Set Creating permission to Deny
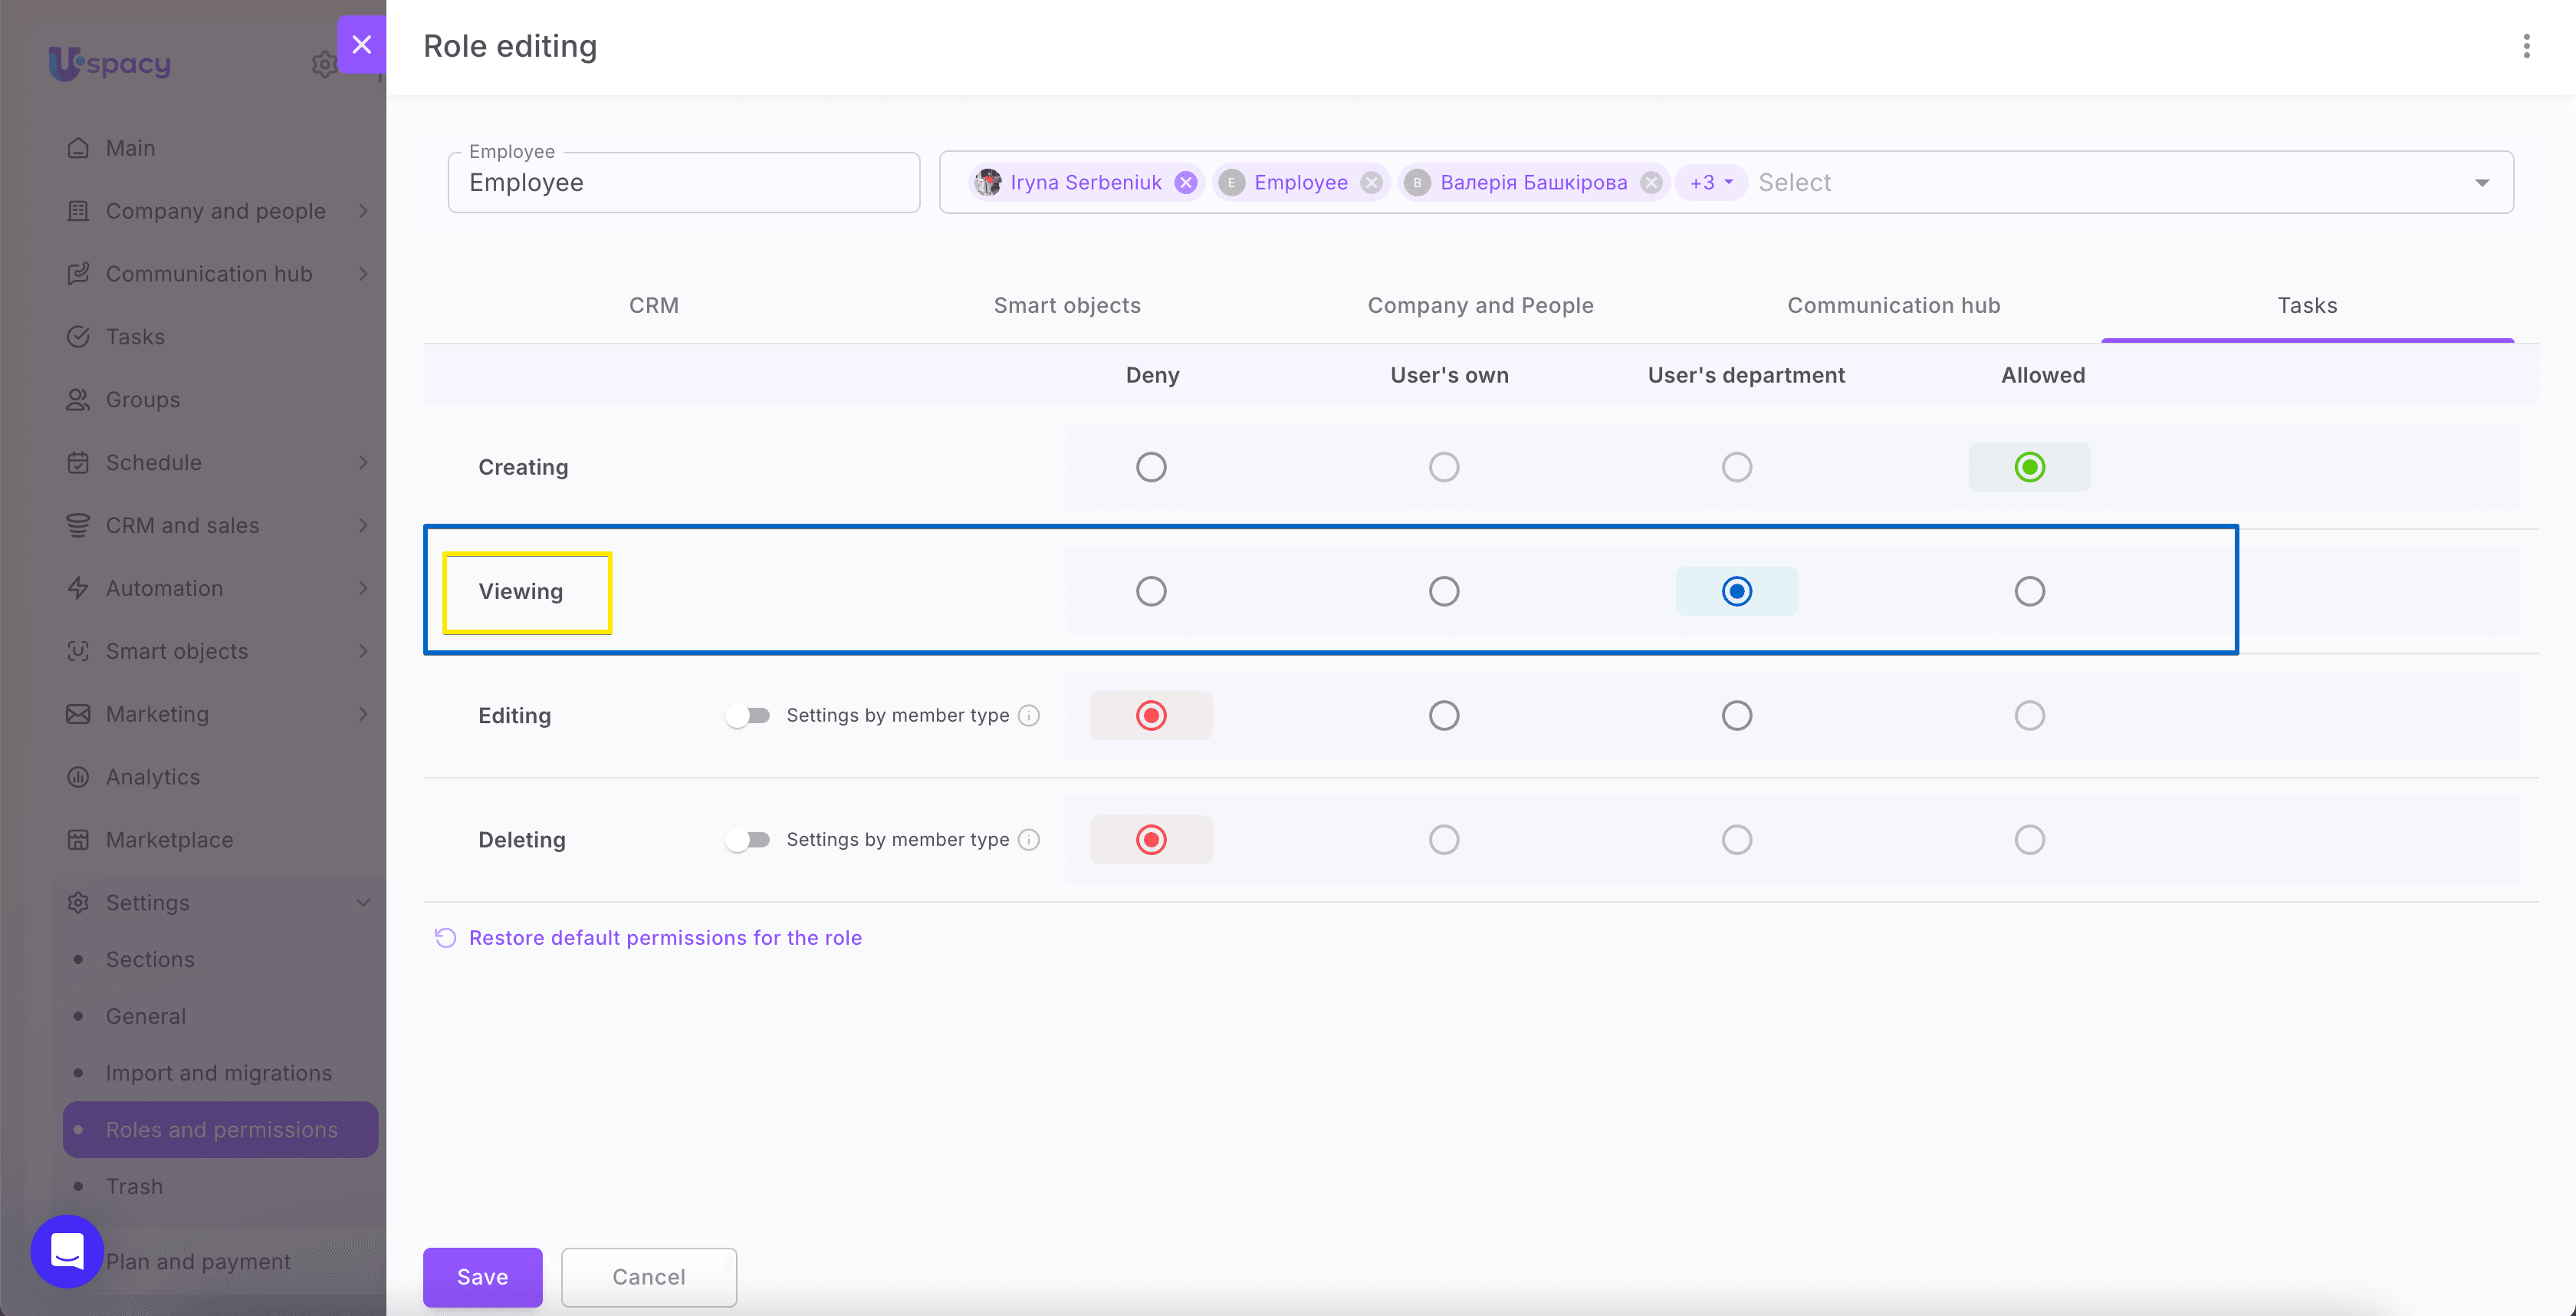This screenshot has width=2576, height=1316. pos(1151,467)
